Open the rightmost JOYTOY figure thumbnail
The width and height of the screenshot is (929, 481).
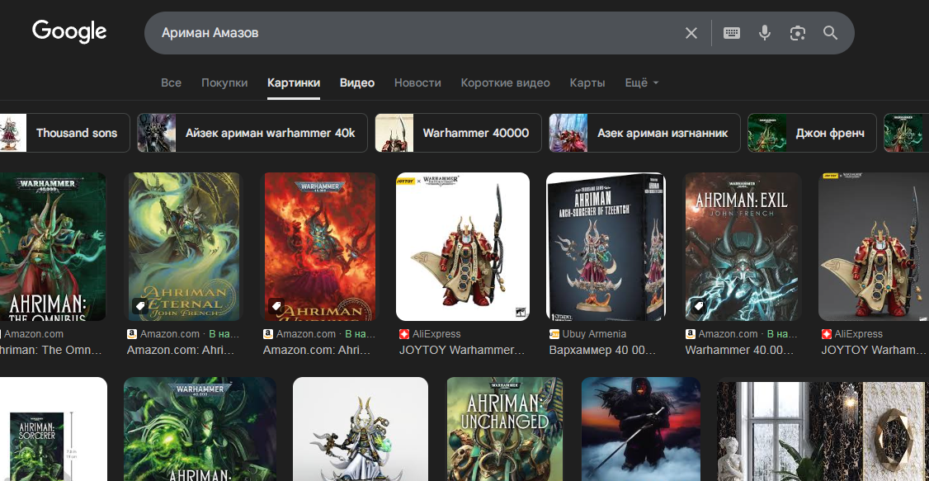[873, 247]
